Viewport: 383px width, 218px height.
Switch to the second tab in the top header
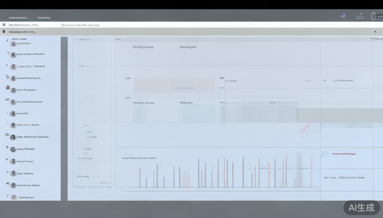(x=44, y=18)
